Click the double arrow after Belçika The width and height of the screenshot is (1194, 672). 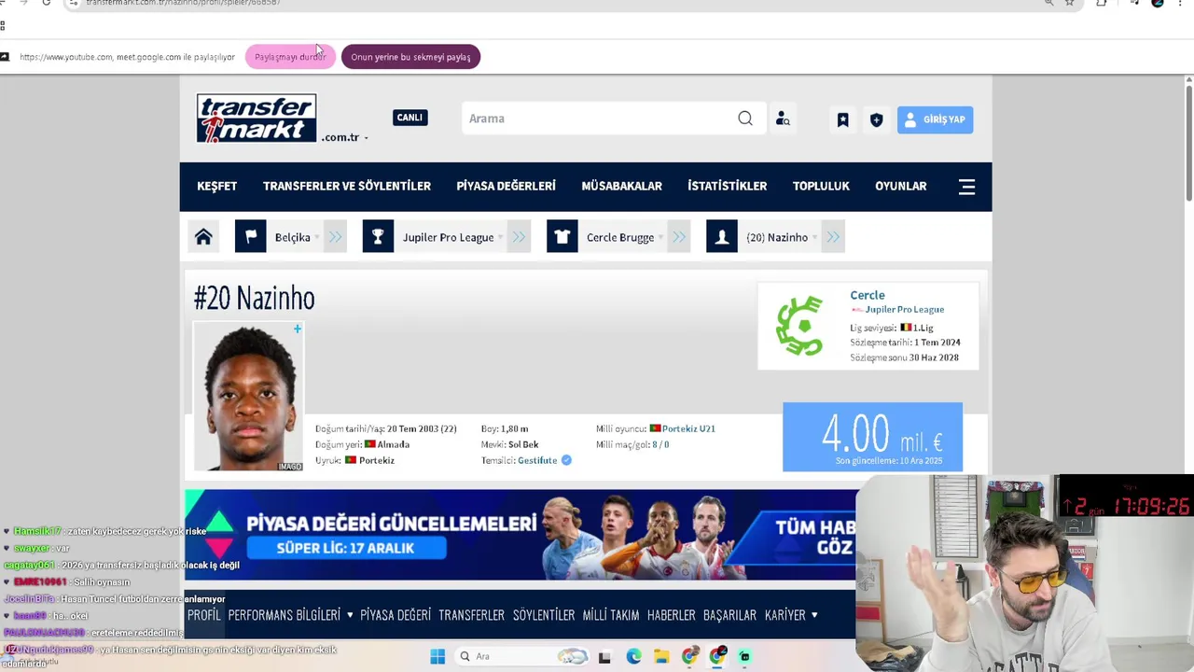[335, 237]
